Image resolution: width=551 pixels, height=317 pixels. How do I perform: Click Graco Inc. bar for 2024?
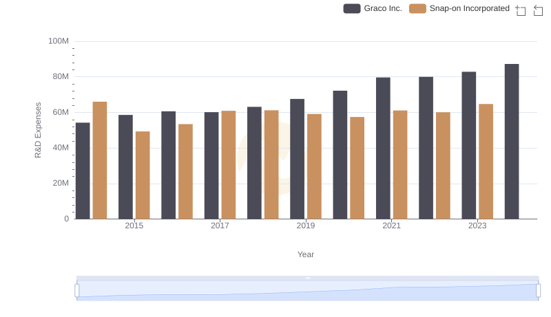pos(512,142)
